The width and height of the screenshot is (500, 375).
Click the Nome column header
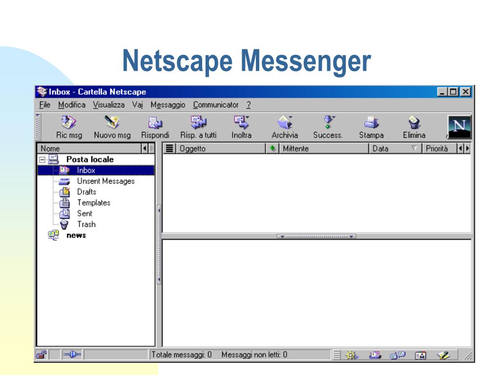tap(89, 148)
